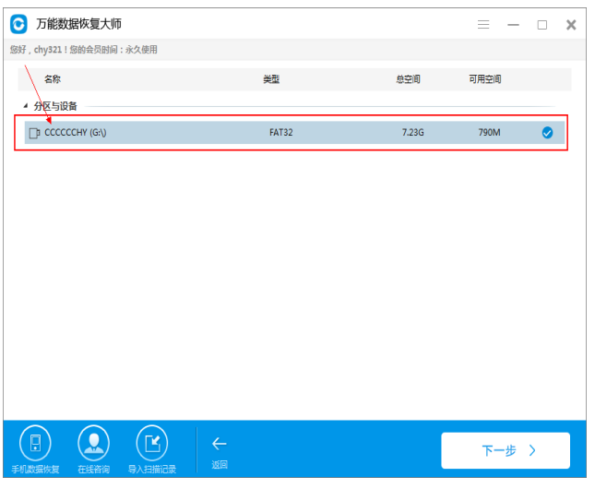Open mobile phone data recovery (手机数据恢复)
This screenshot has width=595, height=489.
35,448
